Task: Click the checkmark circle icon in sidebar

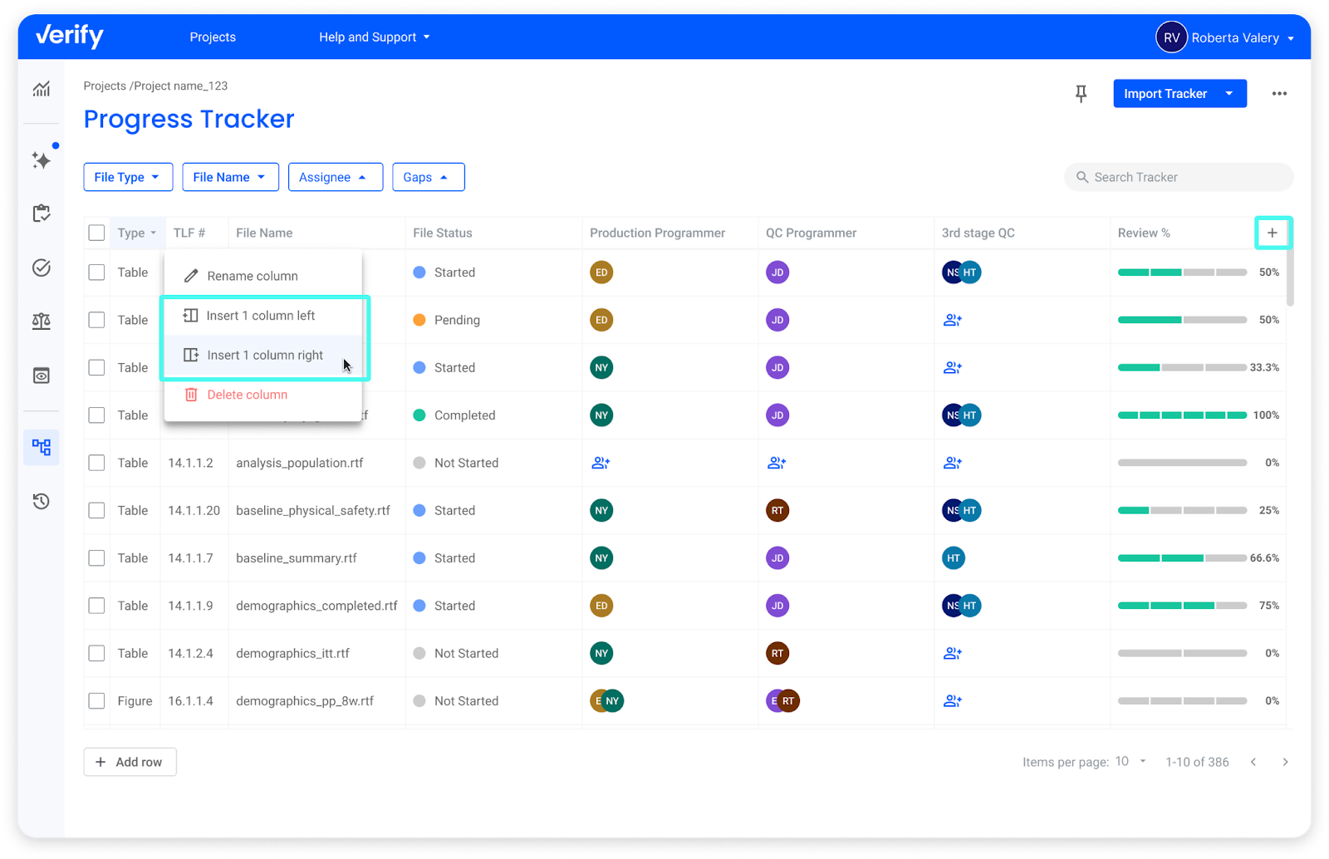Action: click(x=42, y=268)
